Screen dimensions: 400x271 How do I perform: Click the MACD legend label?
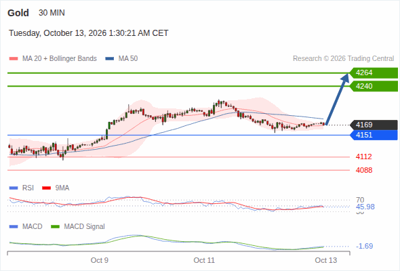(33, 226)
